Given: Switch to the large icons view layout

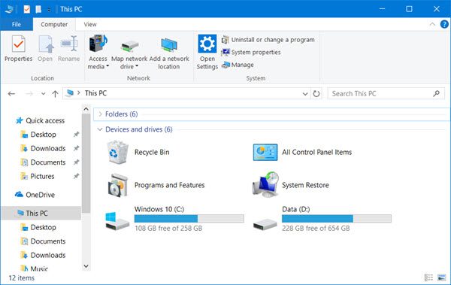Looking at the screenshot, I should pos(441,277).
